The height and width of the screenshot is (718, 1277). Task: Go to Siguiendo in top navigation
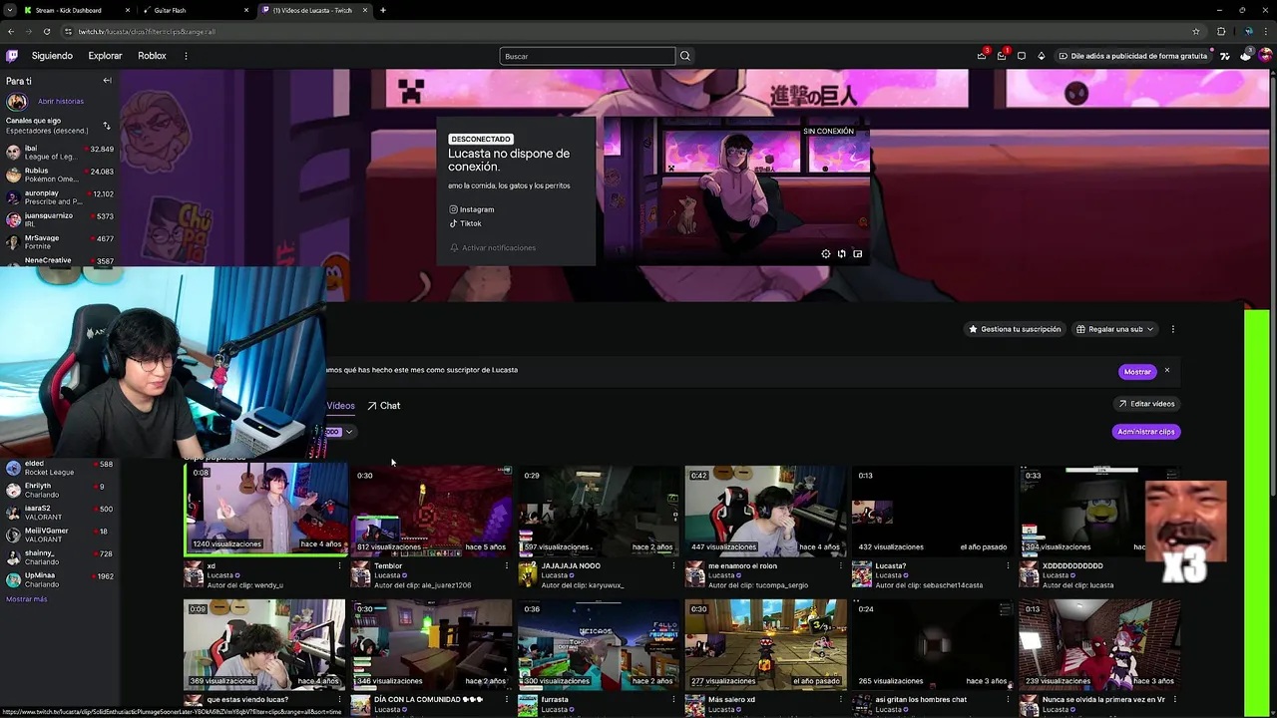tap(52, 56)
